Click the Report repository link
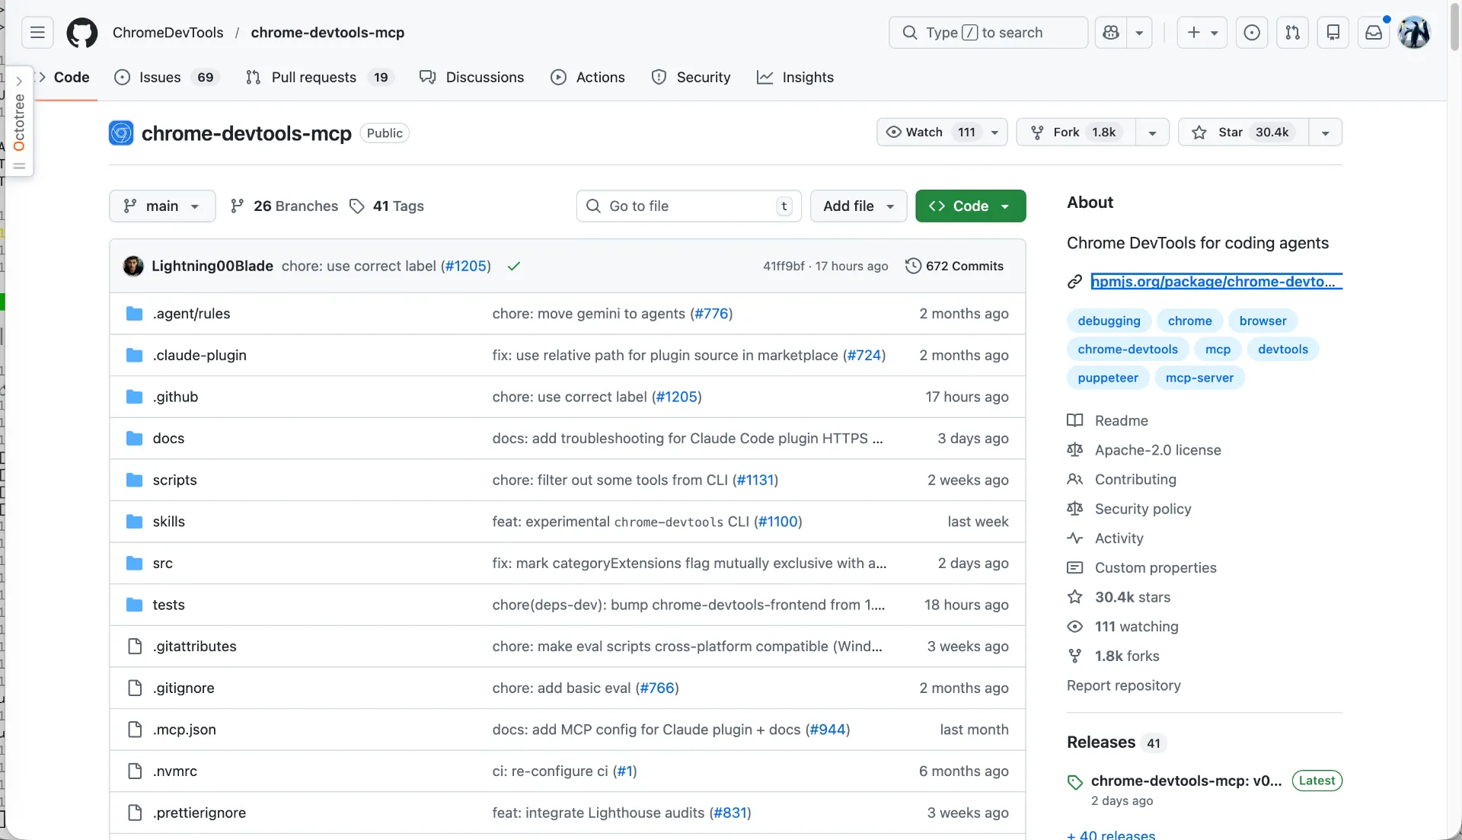The image size is (1462, 840). [1122, 685]
